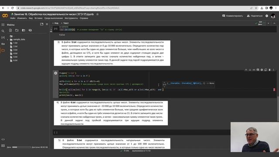Image resolution: width=279 pixels, height=157 pixels.
Task: Copy link to cell icon
Action: (254, 70)
